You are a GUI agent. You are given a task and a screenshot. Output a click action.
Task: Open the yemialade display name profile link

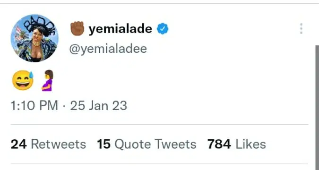120,29
